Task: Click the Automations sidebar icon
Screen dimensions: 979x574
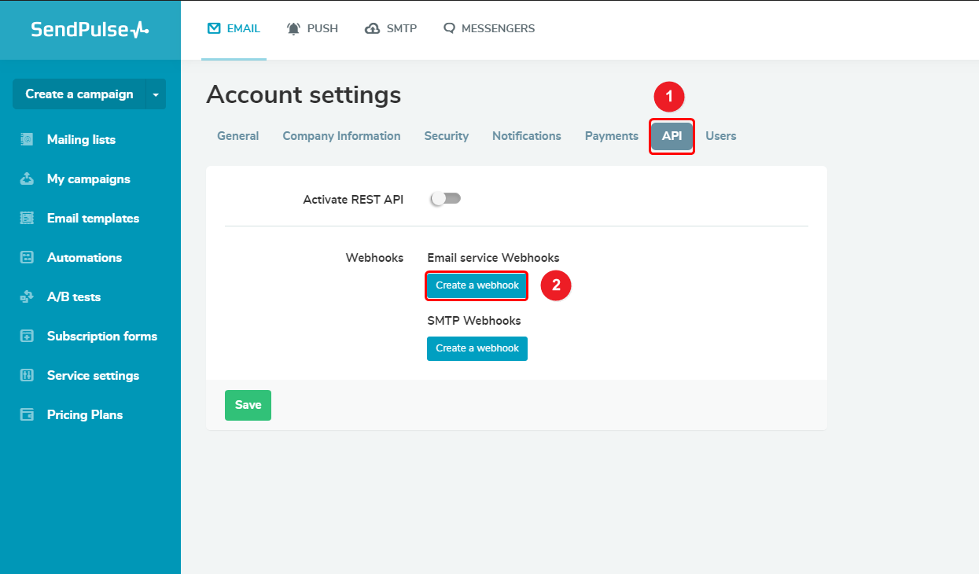Action: (x=27, y=258)
